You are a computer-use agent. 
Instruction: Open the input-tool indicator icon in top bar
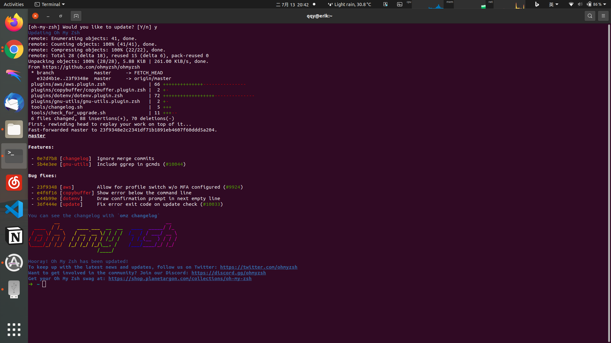pos(385,4)
